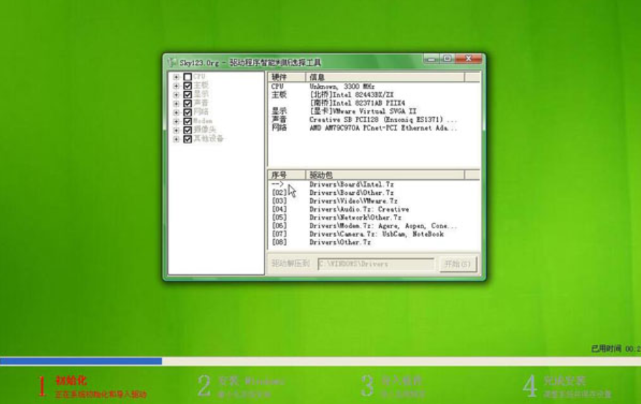641x404 pixels.
Task: Select the Drivers\Audio.7z: Creative row
Action: 359,210
